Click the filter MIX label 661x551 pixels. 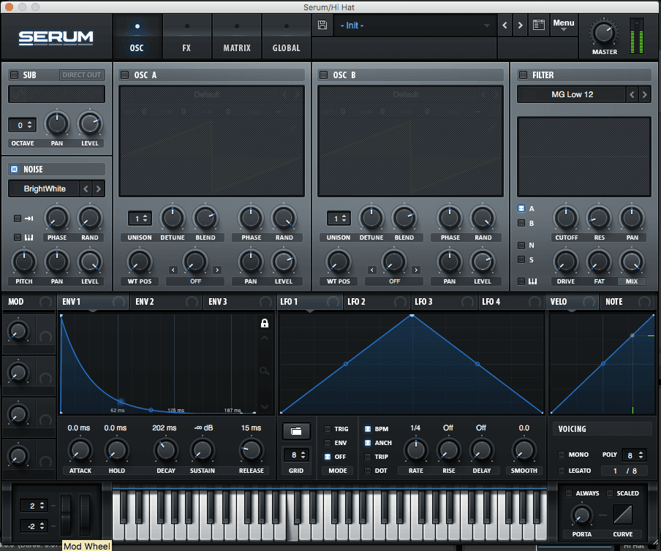632,281
